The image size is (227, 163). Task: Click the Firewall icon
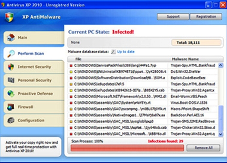point(11,107)
